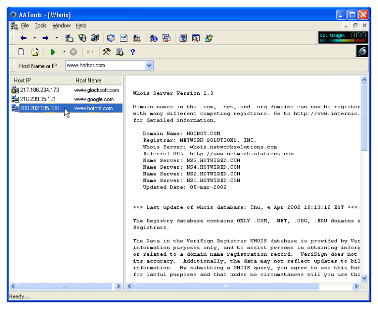This screenshot has height=309, width=378.
Task: Click www.hotbot.com in the host list
Action: (93, 108)
